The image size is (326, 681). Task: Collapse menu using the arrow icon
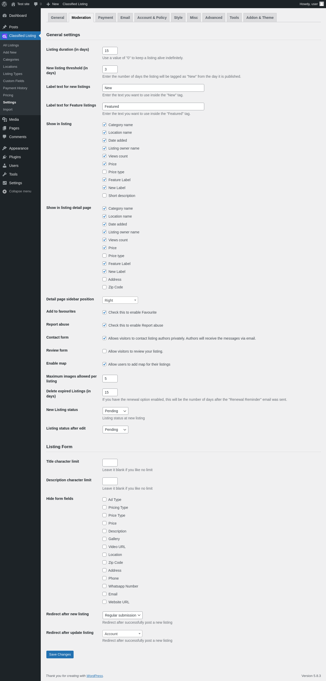(5, 191)
